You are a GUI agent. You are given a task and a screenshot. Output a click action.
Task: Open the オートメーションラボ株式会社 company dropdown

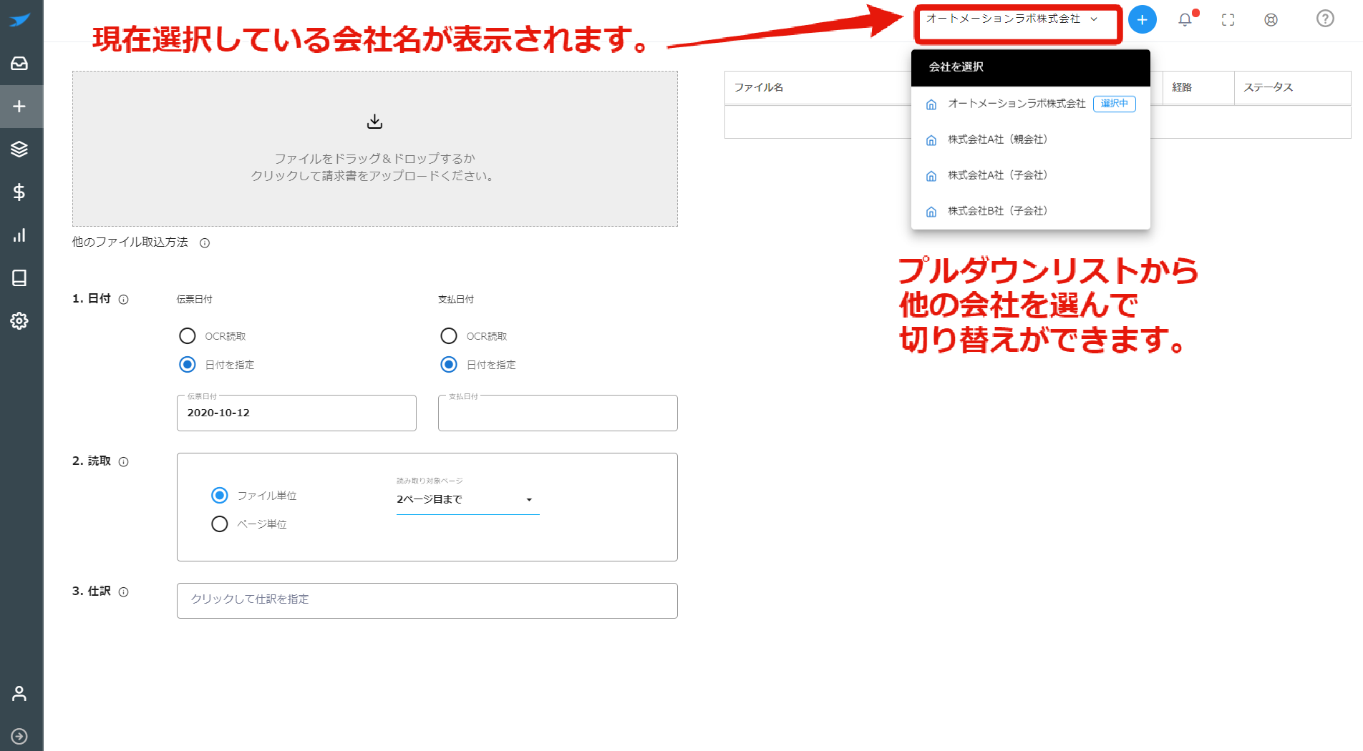(x=1012, y=19)
